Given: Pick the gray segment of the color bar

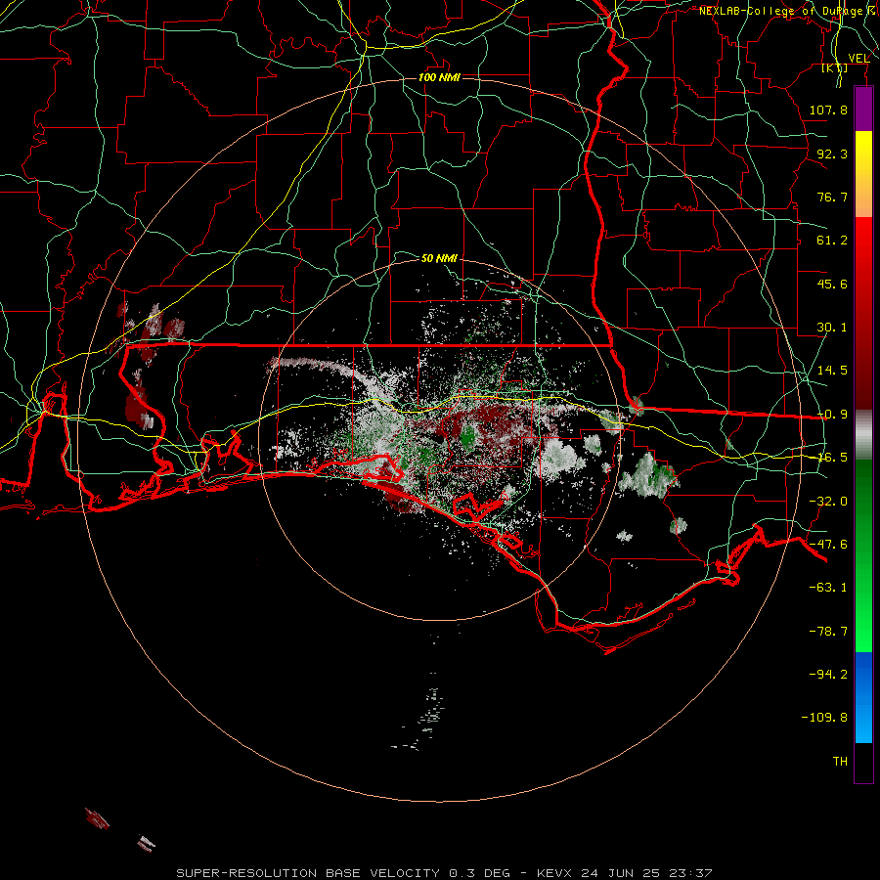Looking at the screenshot, I should tap(863, 435).
